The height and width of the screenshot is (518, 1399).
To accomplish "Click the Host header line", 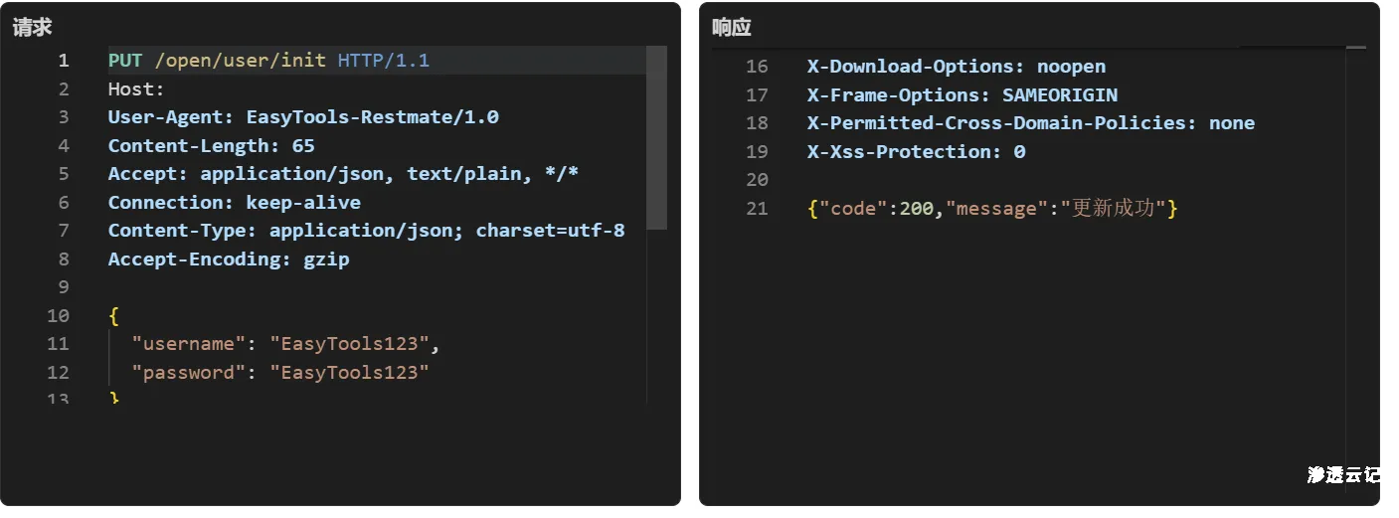I will pos(136,89).
